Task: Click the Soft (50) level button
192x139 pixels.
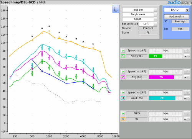Action: tap(137, 56)
